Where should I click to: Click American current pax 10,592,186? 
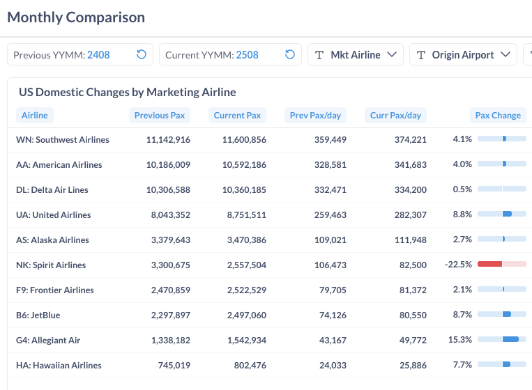point(244,164)
